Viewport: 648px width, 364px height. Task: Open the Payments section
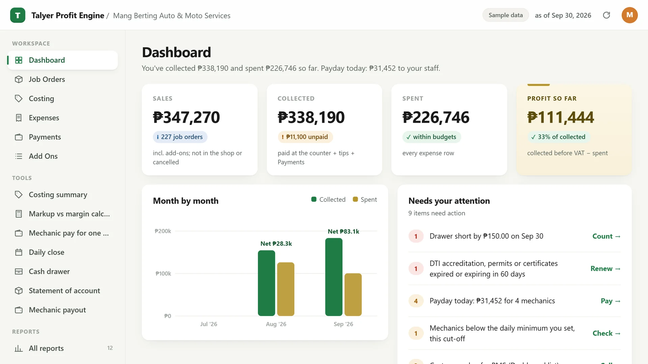click(x=62, y=137)
